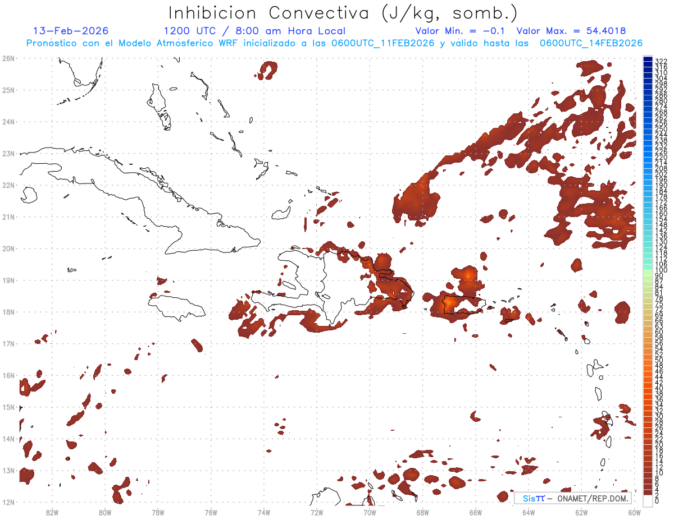The height and width of the screenshot is (520, 674).
Task: Click the 'ONAMET/REP.DOM.' credit label
Action: [x=593, y=498]
